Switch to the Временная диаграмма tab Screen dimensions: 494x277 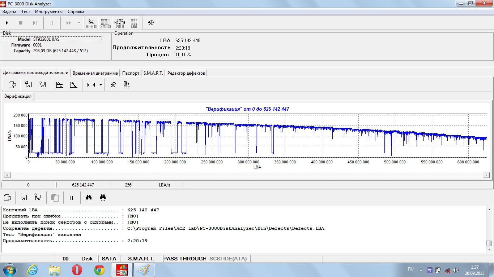click(x=95, y=73)
